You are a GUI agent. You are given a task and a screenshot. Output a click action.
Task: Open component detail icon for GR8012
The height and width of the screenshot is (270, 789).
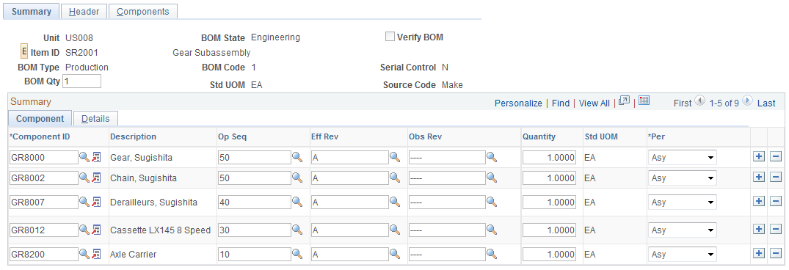pyautogui.click(x=96, y=230)
